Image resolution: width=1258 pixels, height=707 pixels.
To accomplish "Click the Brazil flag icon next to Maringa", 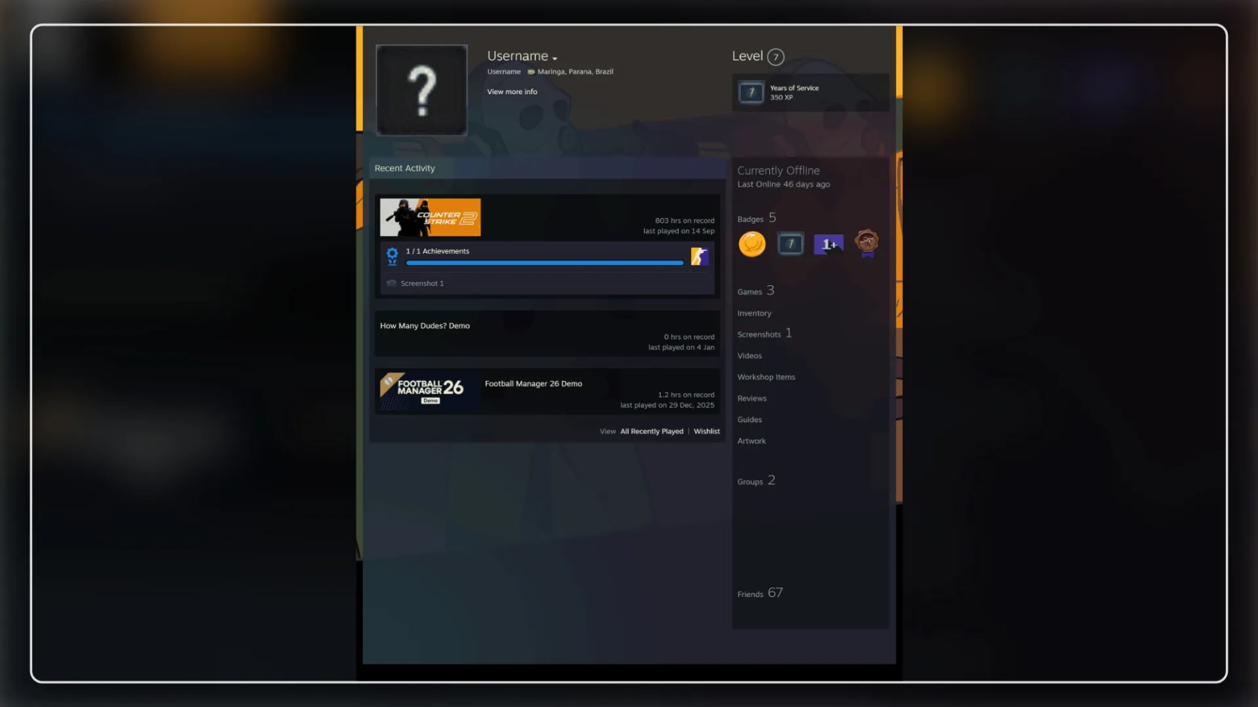I will point(531,72).
